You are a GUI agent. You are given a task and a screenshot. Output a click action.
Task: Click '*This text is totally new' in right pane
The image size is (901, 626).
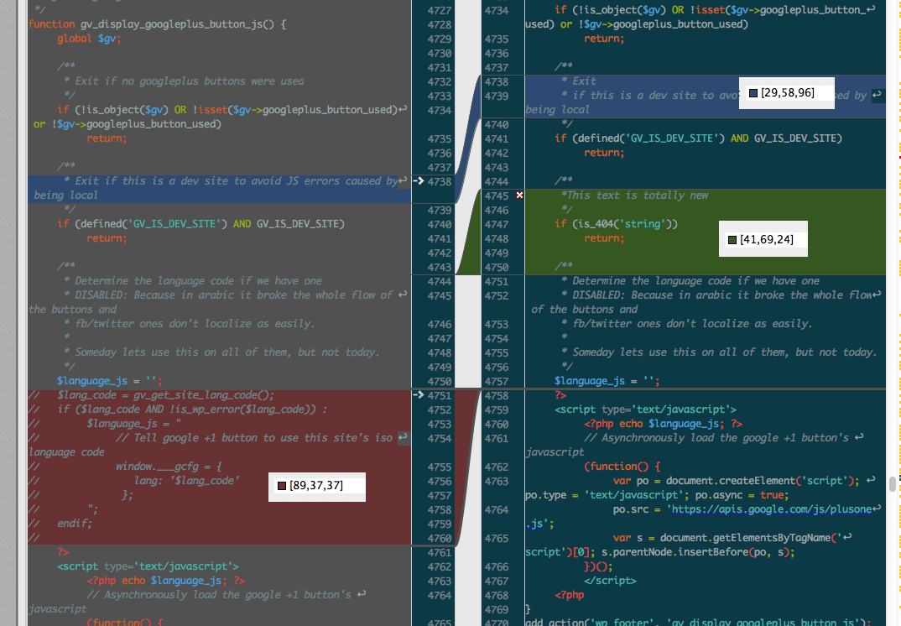pyautogui.click(x=634, y=196)
